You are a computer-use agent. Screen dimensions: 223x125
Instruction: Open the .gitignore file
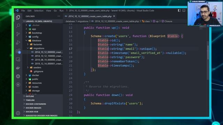tap(43, 71)
